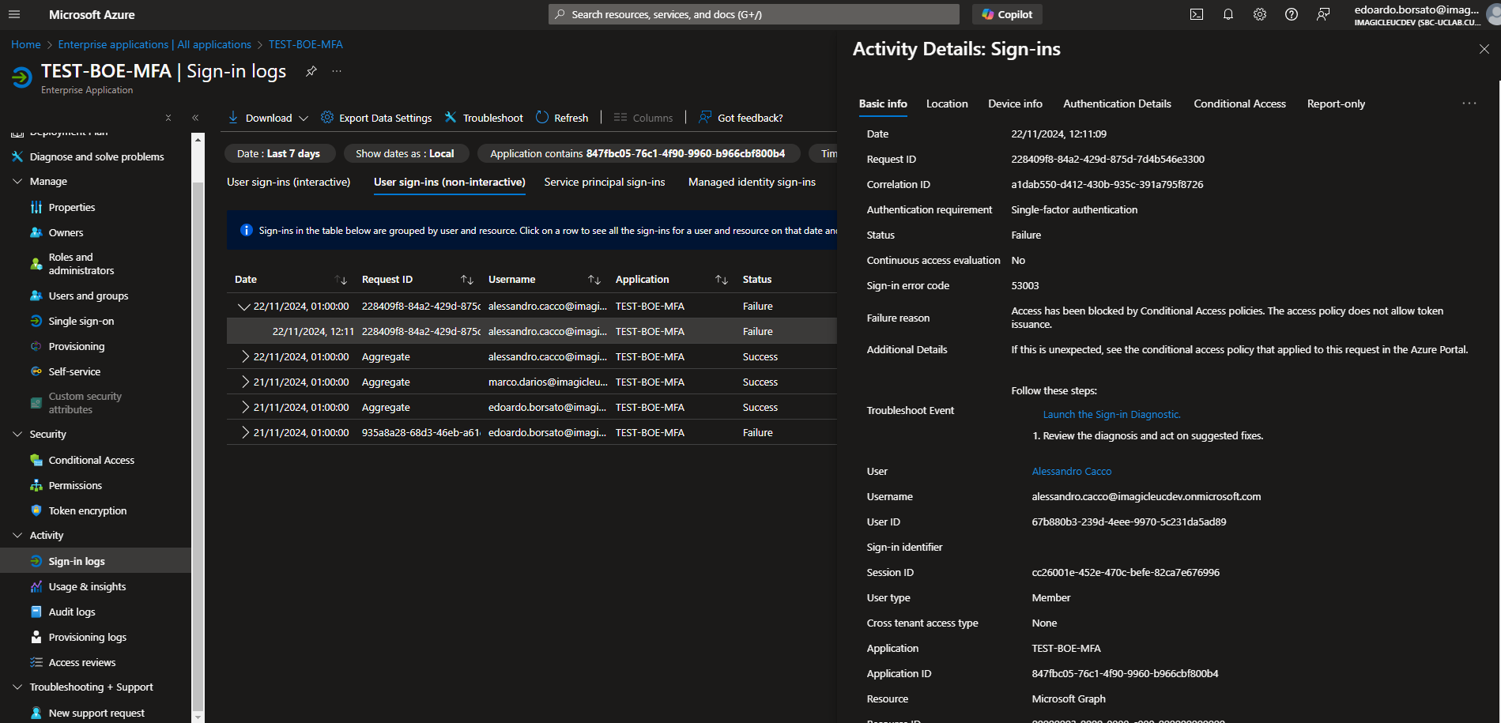Expand the marco.darios sign-in row
This screenshot has width=1501, height=723.
coord(245,382)
